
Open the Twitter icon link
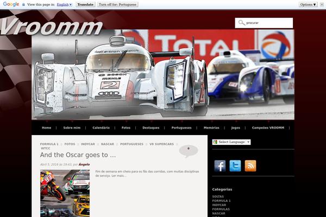pyautogui.click(x=235, y=165)
